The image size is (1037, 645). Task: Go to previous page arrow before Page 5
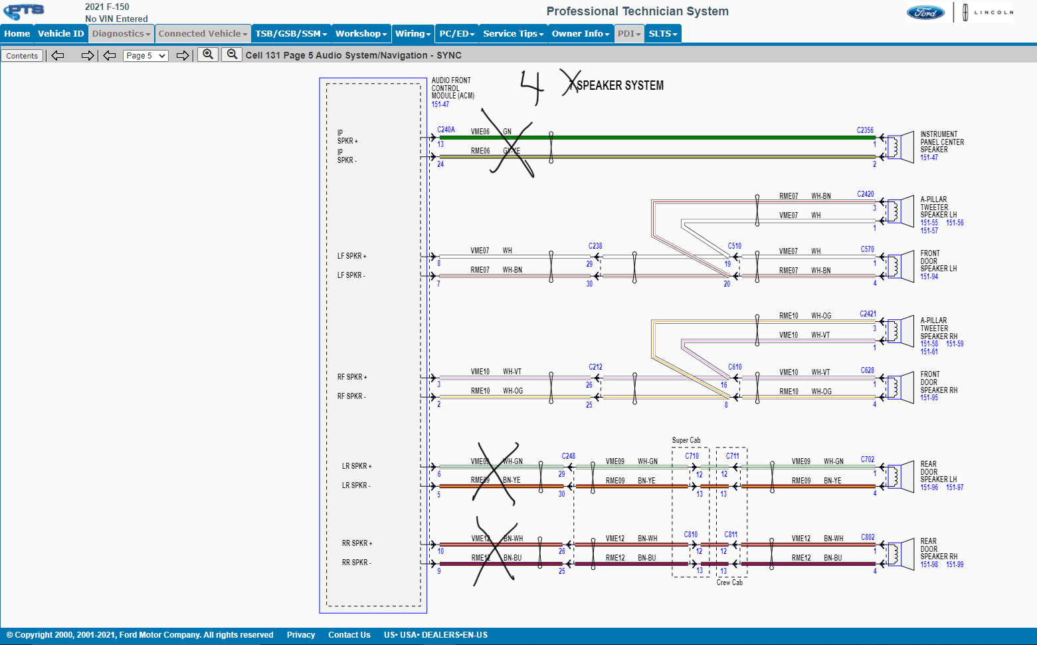click(110, 55)
